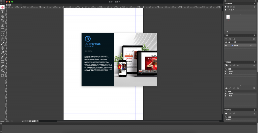The width and height of the screenshot is (258, 133).
Task: Select table style 预设值
Action: 240,119
